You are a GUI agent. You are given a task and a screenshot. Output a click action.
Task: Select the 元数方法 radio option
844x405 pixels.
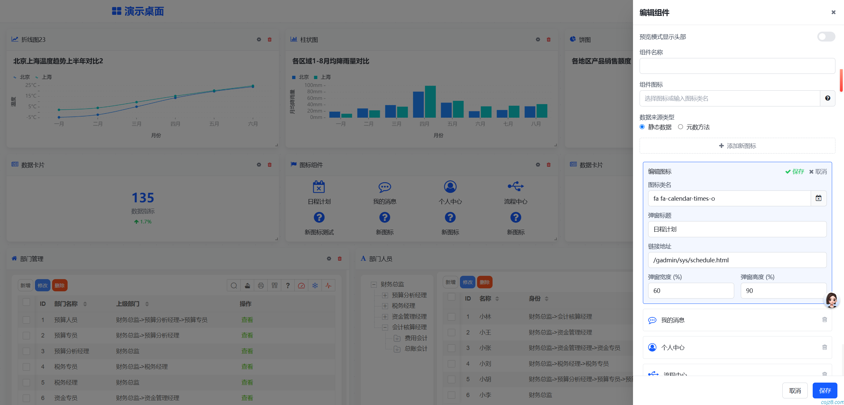[x=680, y=127]
